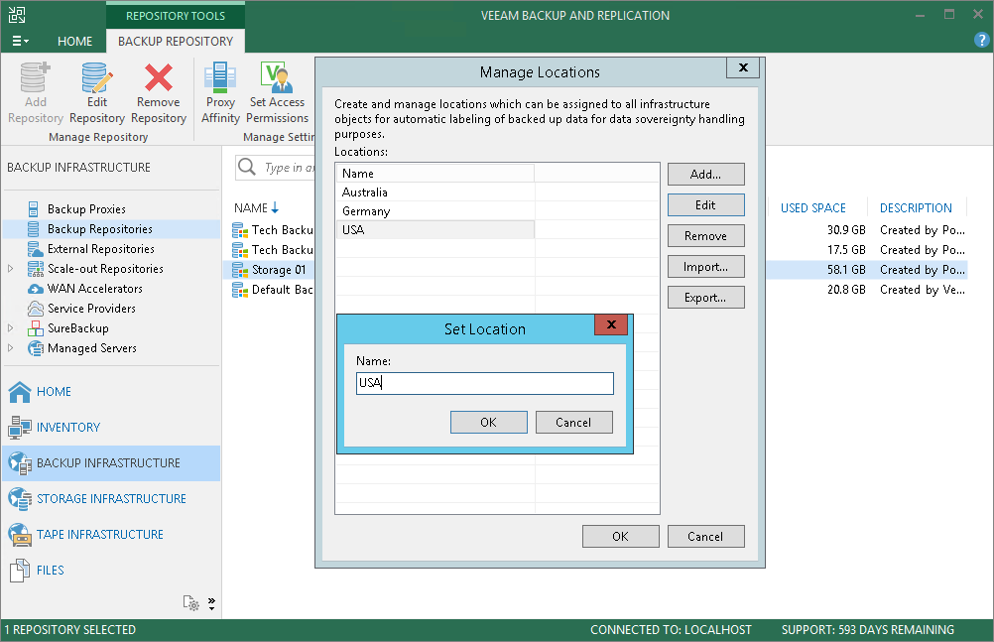Click the INVENTORY view icon
Screen dimensions: 994x642
pos(20,428)
